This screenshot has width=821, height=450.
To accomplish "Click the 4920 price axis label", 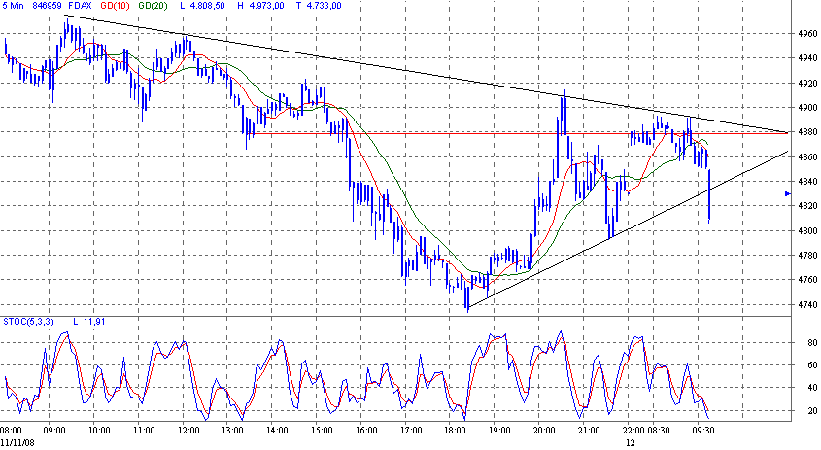I will [x=807, y=83].
